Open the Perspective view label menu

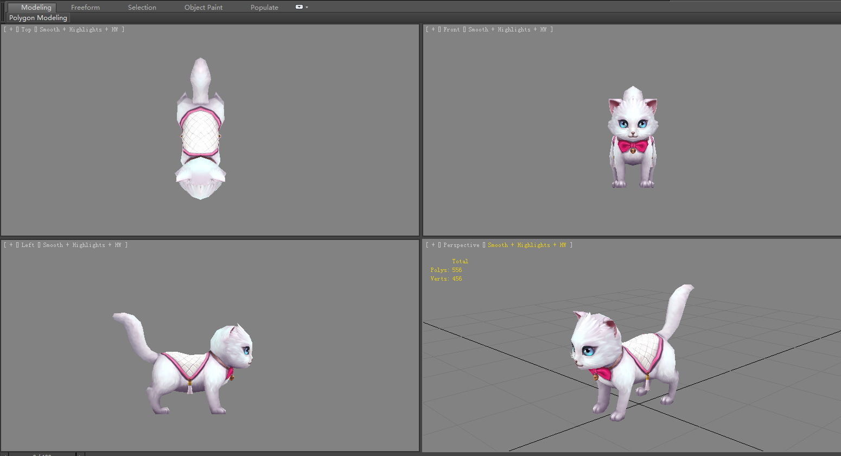[461, 245]
